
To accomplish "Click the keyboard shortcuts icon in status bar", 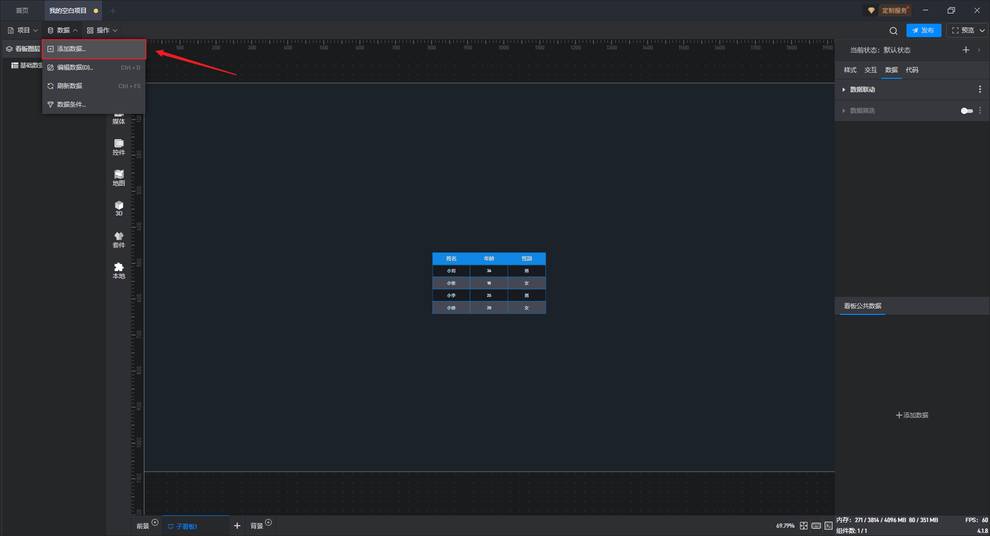I will [816, 526].
